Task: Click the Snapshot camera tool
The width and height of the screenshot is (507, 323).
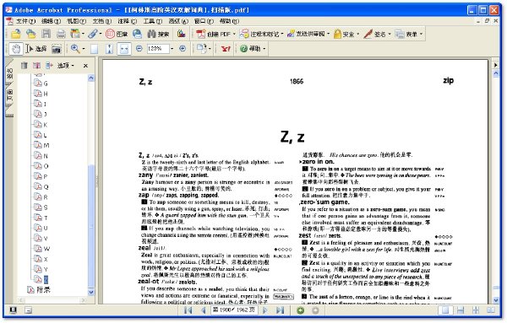Action: [x=57, y=49]
